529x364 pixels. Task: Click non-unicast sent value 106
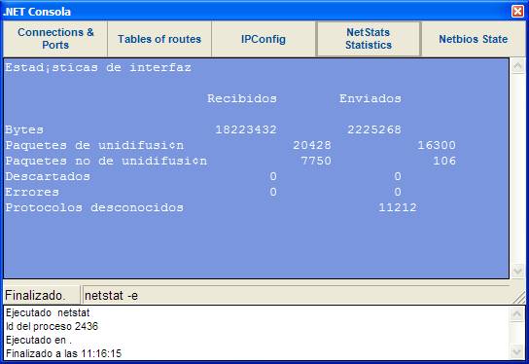(x=444, y=161)
